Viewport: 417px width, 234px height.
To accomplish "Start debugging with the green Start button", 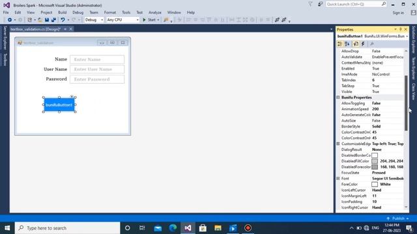I will coord(149,20).
